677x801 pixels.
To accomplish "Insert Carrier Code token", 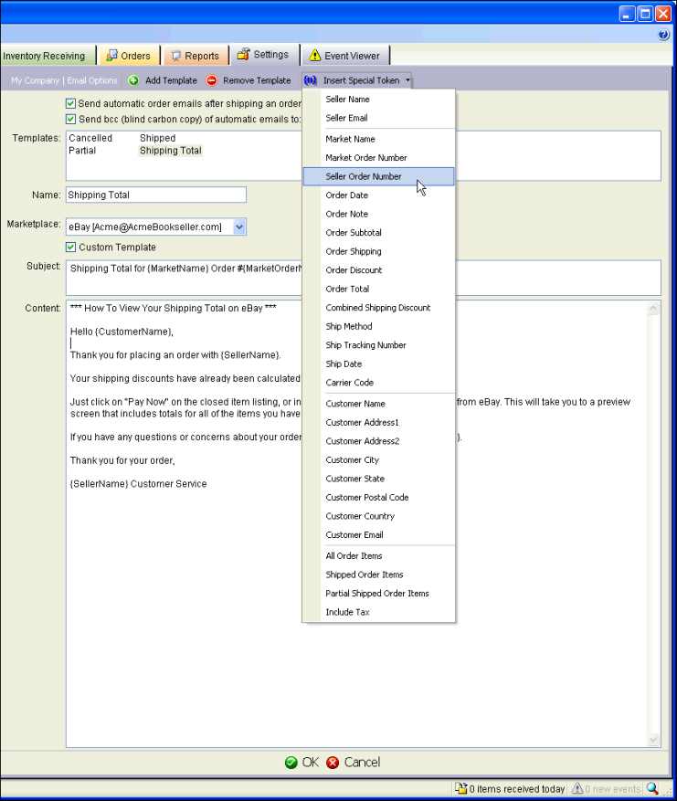I will (x=378, y=383).
